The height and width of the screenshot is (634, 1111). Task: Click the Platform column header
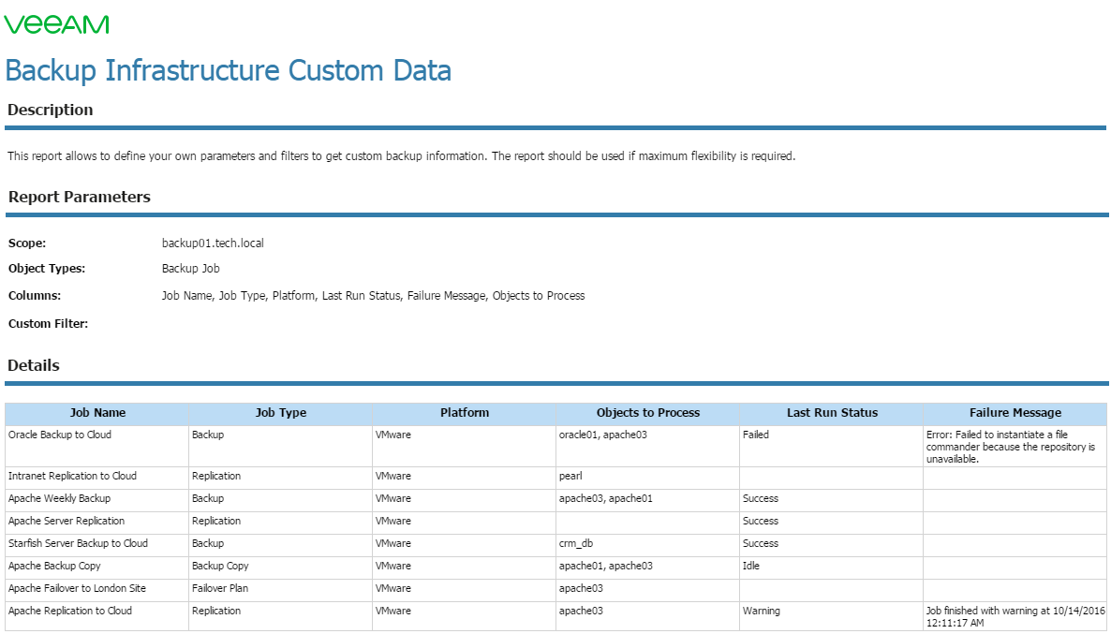pyautogui.click(x=464, y=413)
